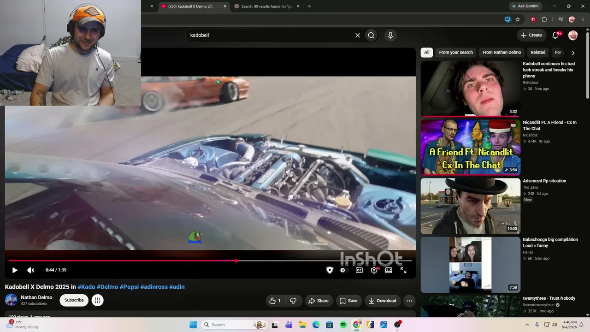Click the shield icon in player controls
This screenshot has height=332, width=590.
click(329, 270)
